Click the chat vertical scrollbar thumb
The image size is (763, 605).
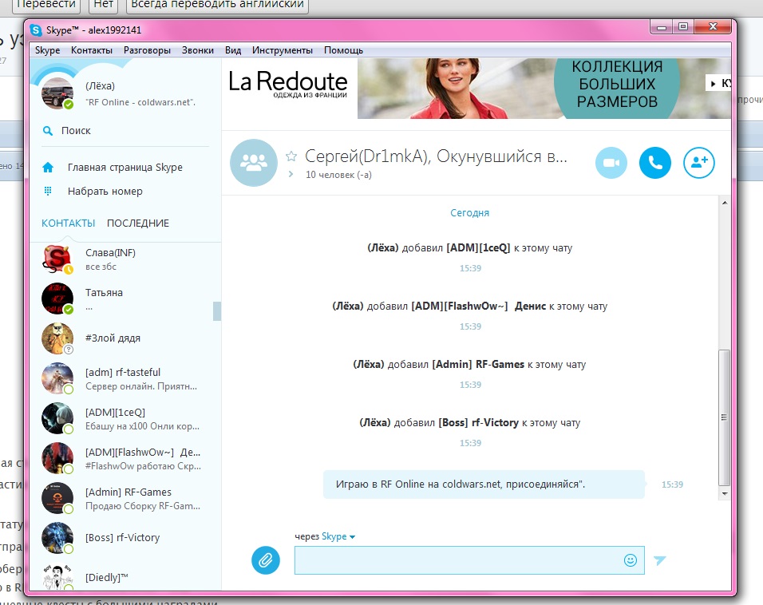coord(725,417)
